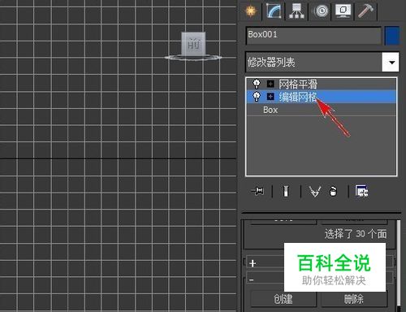406x312 pixels.
Task: Collapse the minus rollout bar
Action: (320, 278)
